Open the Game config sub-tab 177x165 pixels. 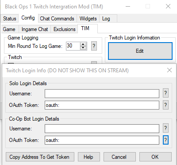(x=9, y=29)
